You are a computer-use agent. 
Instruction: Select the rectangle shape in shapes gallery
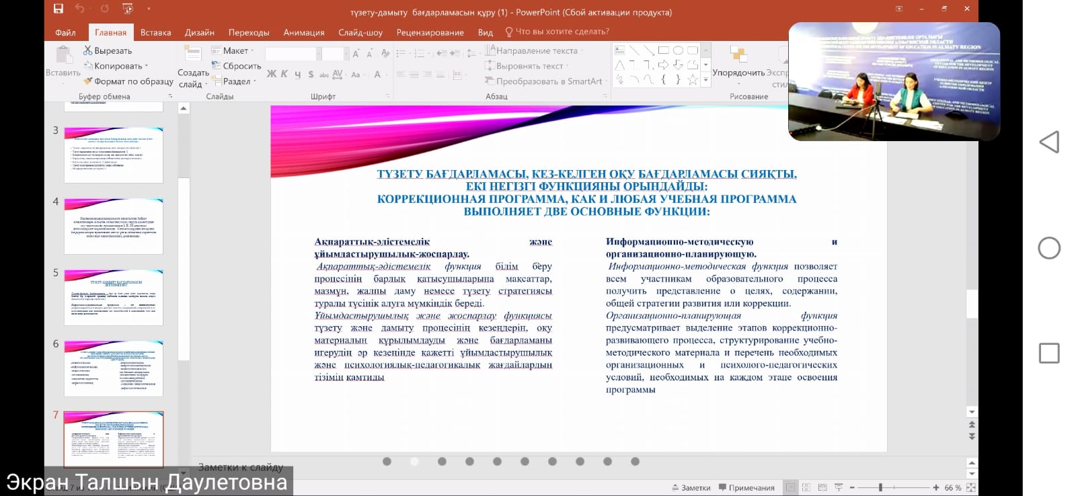(664, 50)
